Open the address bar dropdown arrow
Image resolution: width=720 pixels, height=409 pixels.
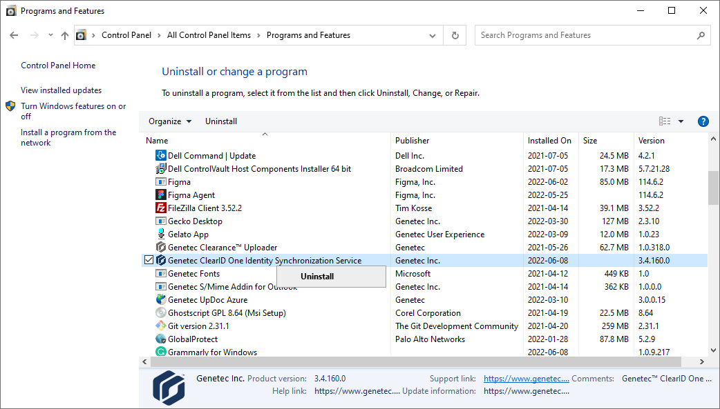point(432,35)
